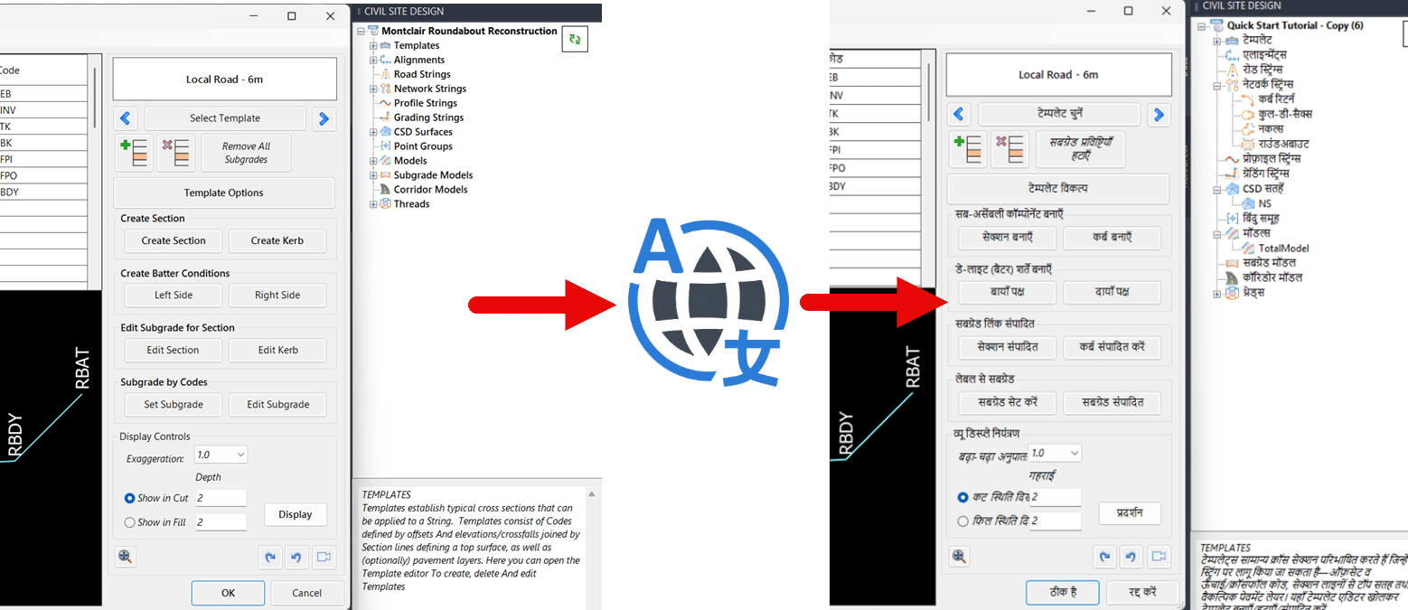Click camera icon in English dialog
1408x610 pixels.
coord(324,558)
